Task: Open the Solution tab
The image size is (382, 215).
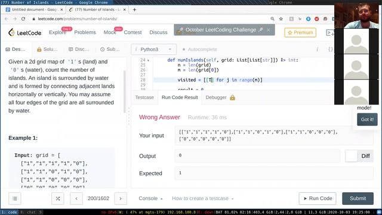Action: pos(47,50)
